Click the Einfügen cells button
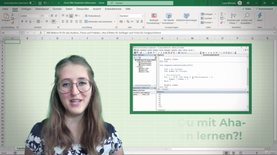The image size is (277, 155). [207, 14]
